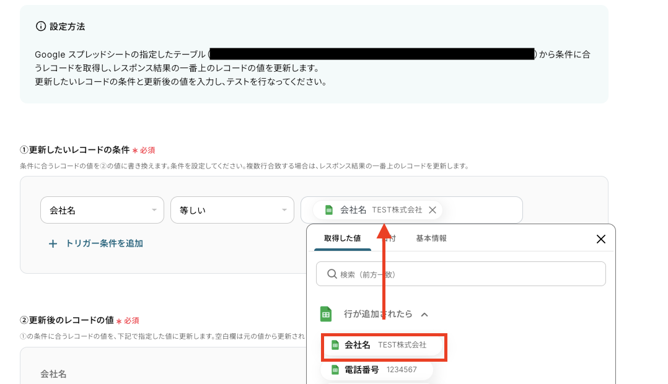
Task: Close the value picker popup
Action: point(600,239)
